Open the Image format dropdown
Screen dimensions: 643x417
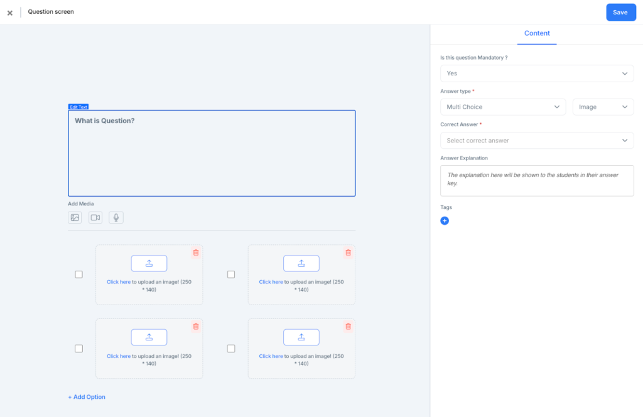(x=603, y=107)
